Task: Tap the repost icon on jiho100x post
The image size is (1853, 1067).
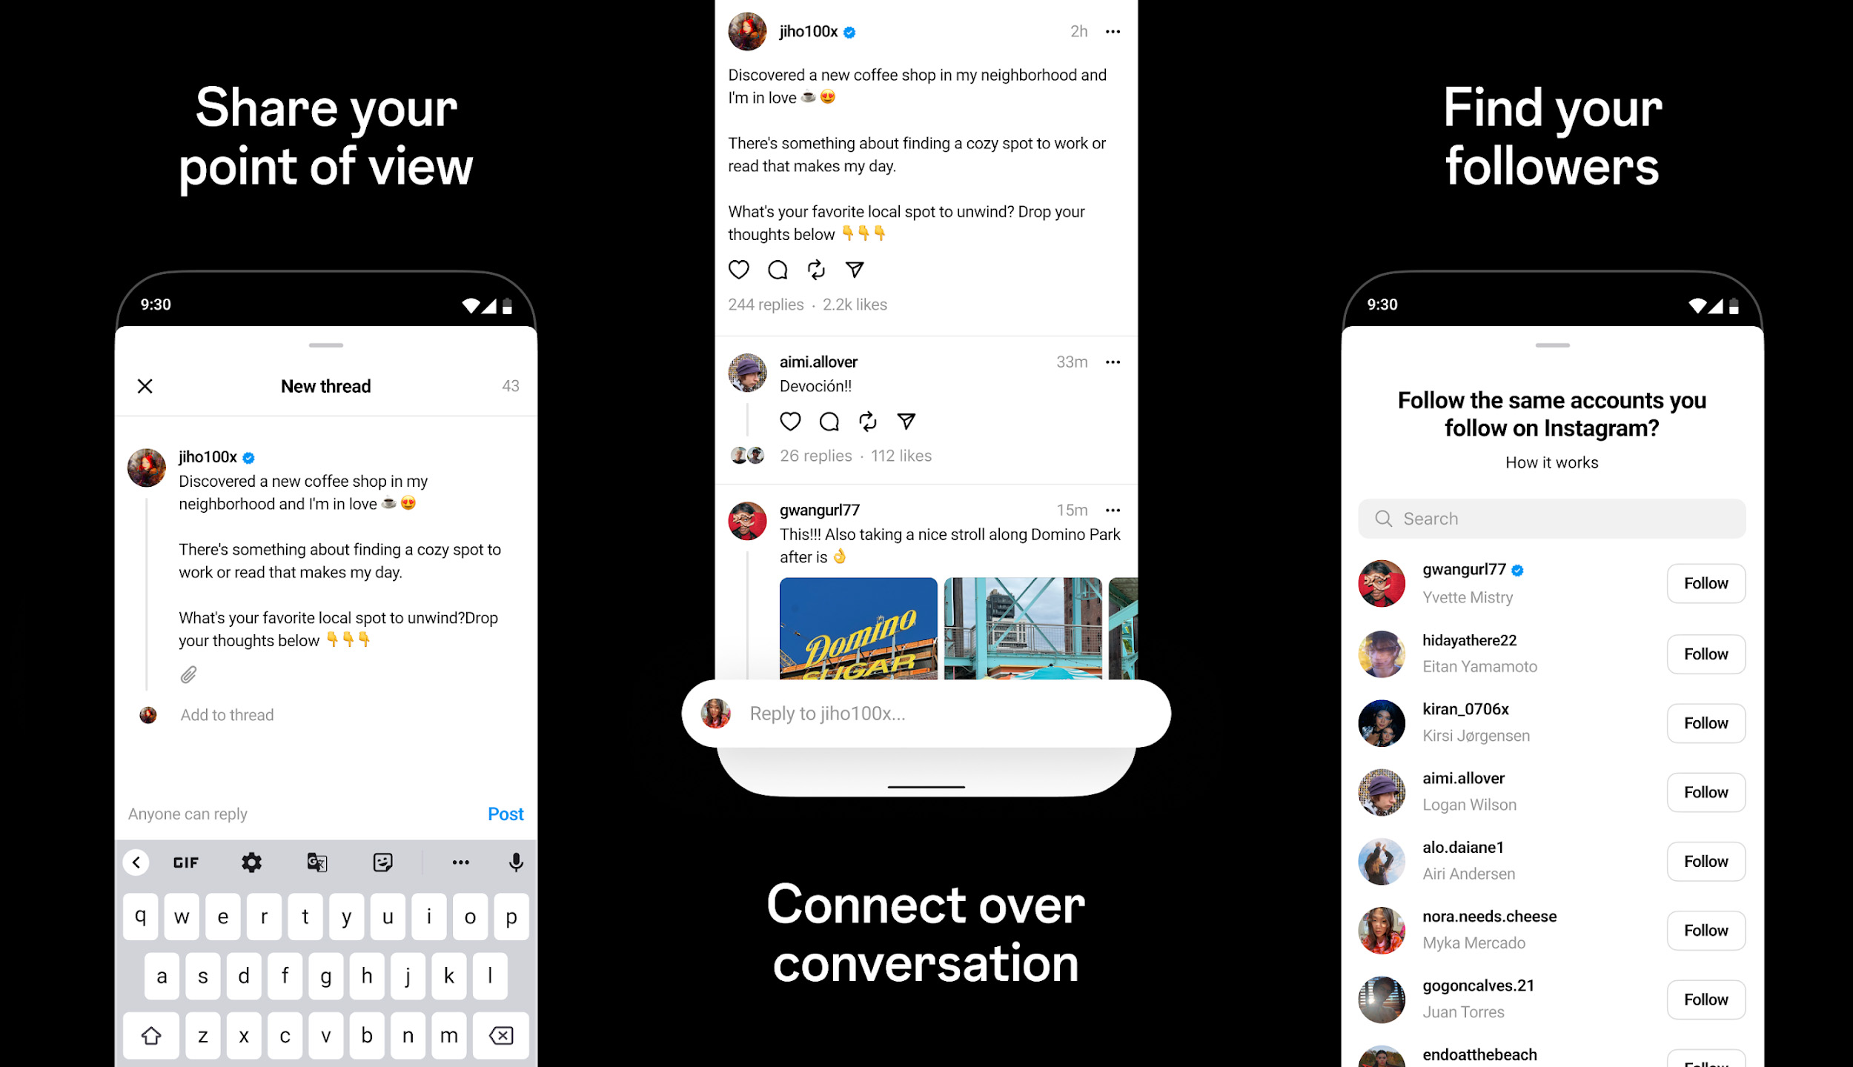Action: [x=815, y=270]
